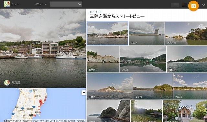Image resolution: width=207 pixels, height=122 pixels.
Task: Open the 広田湾 thumbnail with the tower
Action: tap(147, 33)
